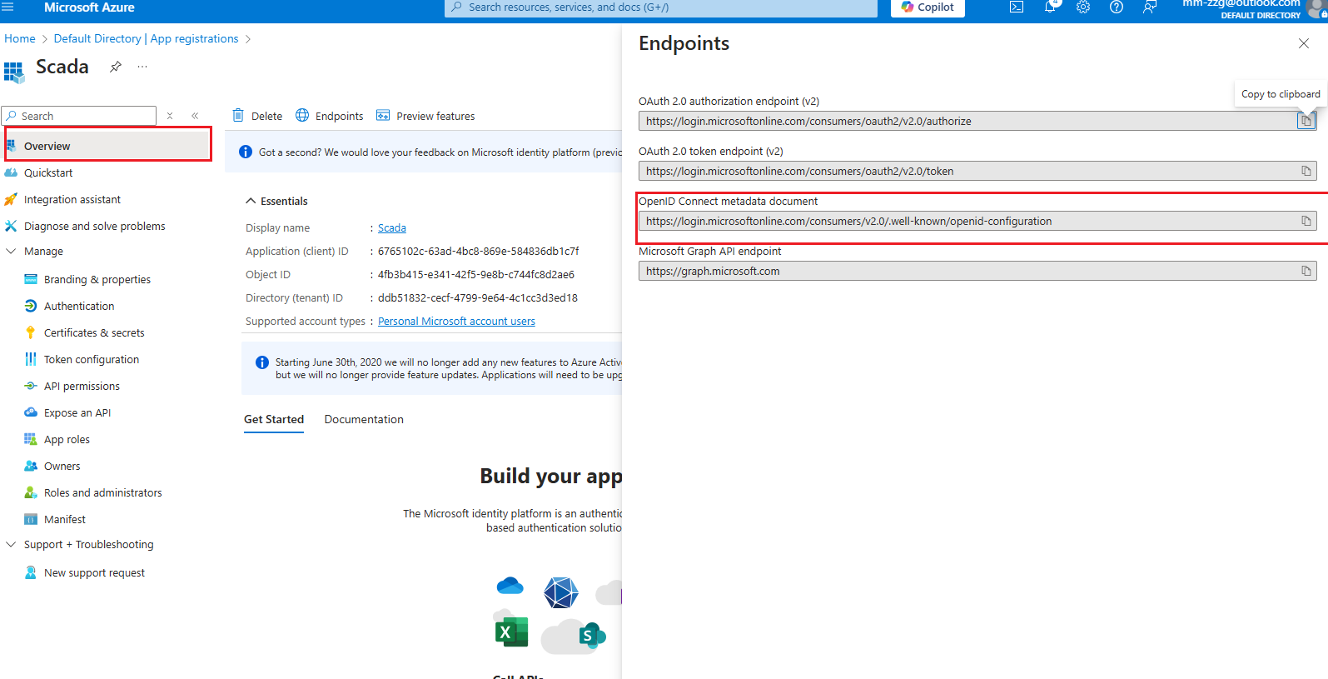Image resolution: width=1328 pixels, height=679 pixels.
Task: Open Certificates & secrets in sidebar
Action: coord(94,333)
